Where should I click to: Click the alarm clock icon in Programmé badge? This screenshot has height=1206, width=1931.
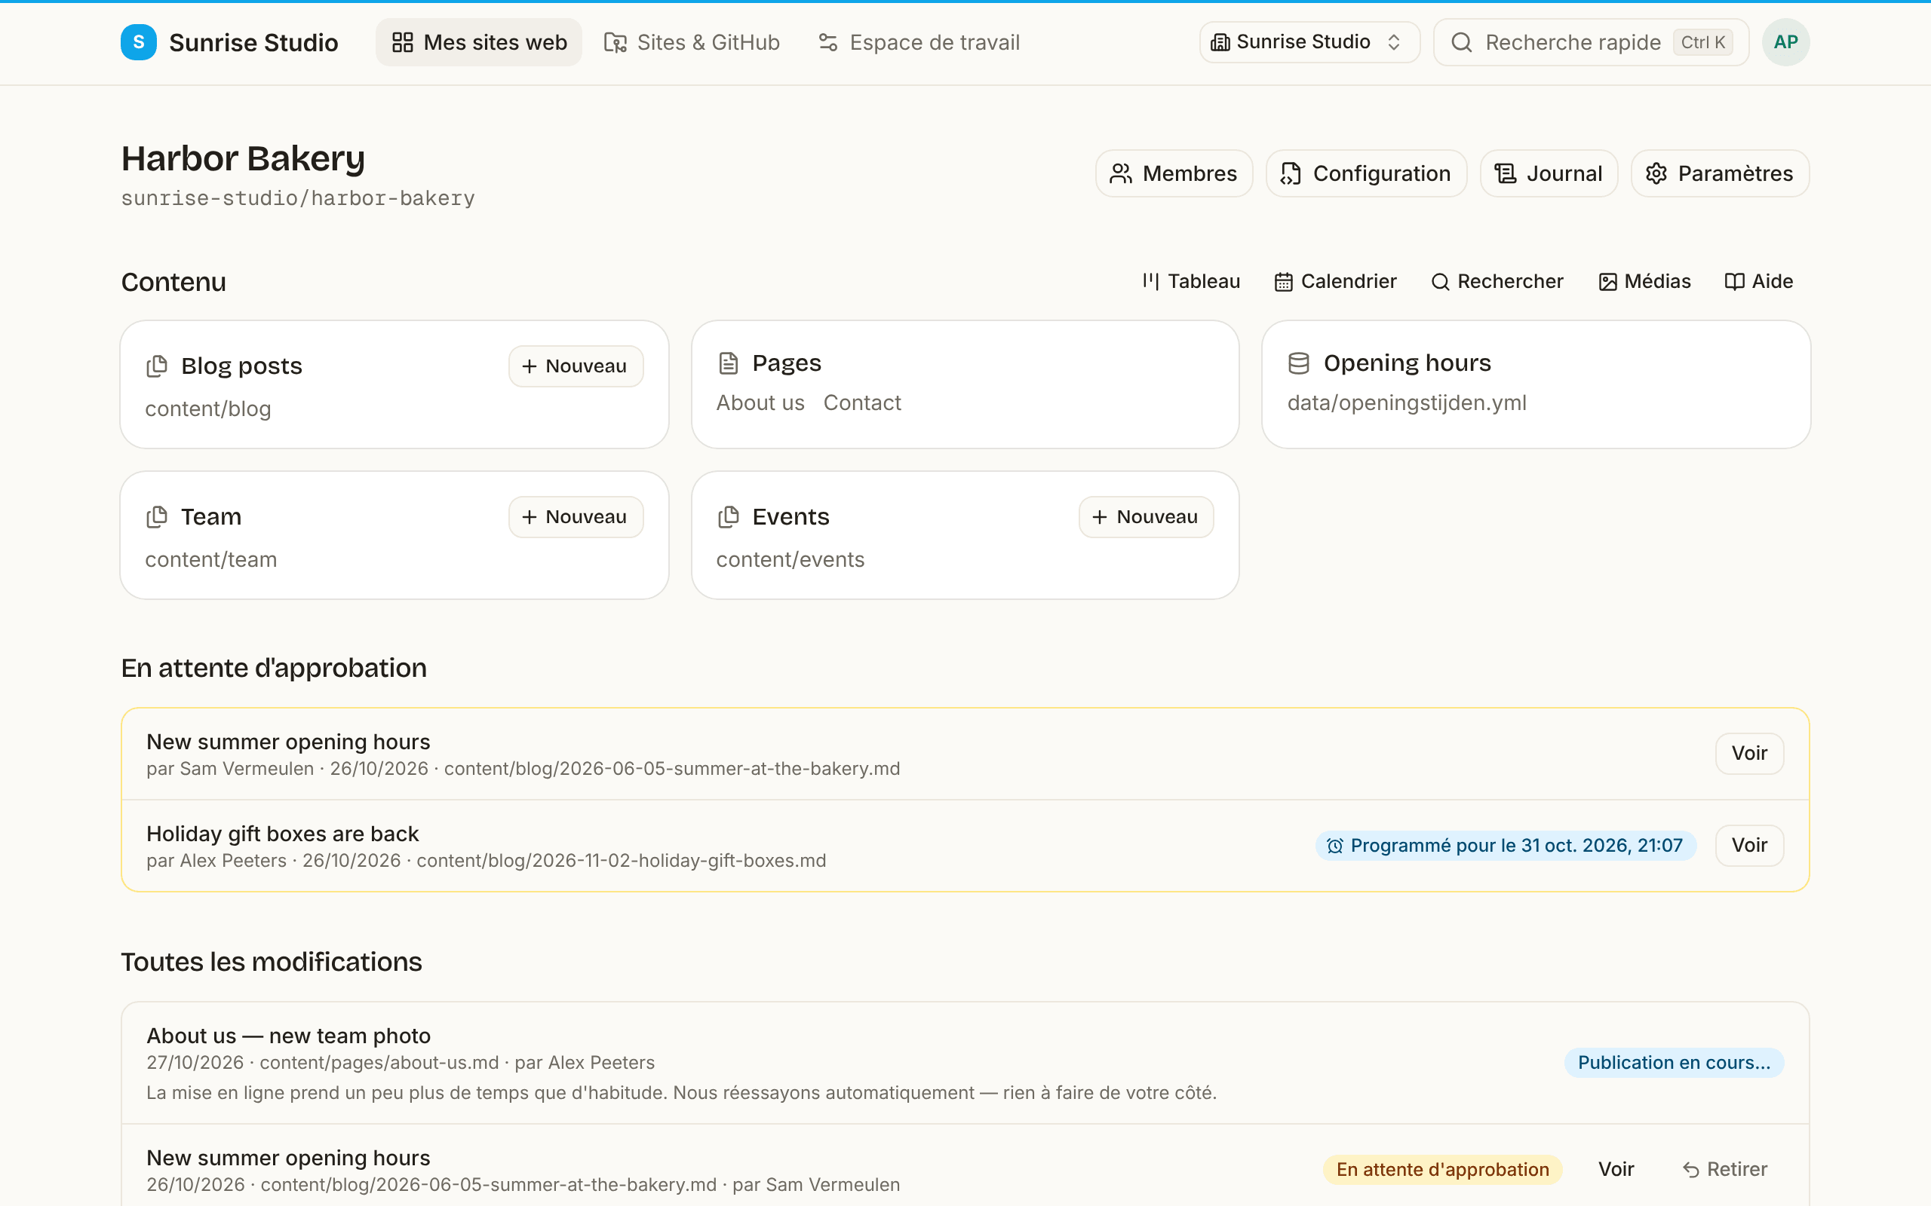pos(1334,846)
